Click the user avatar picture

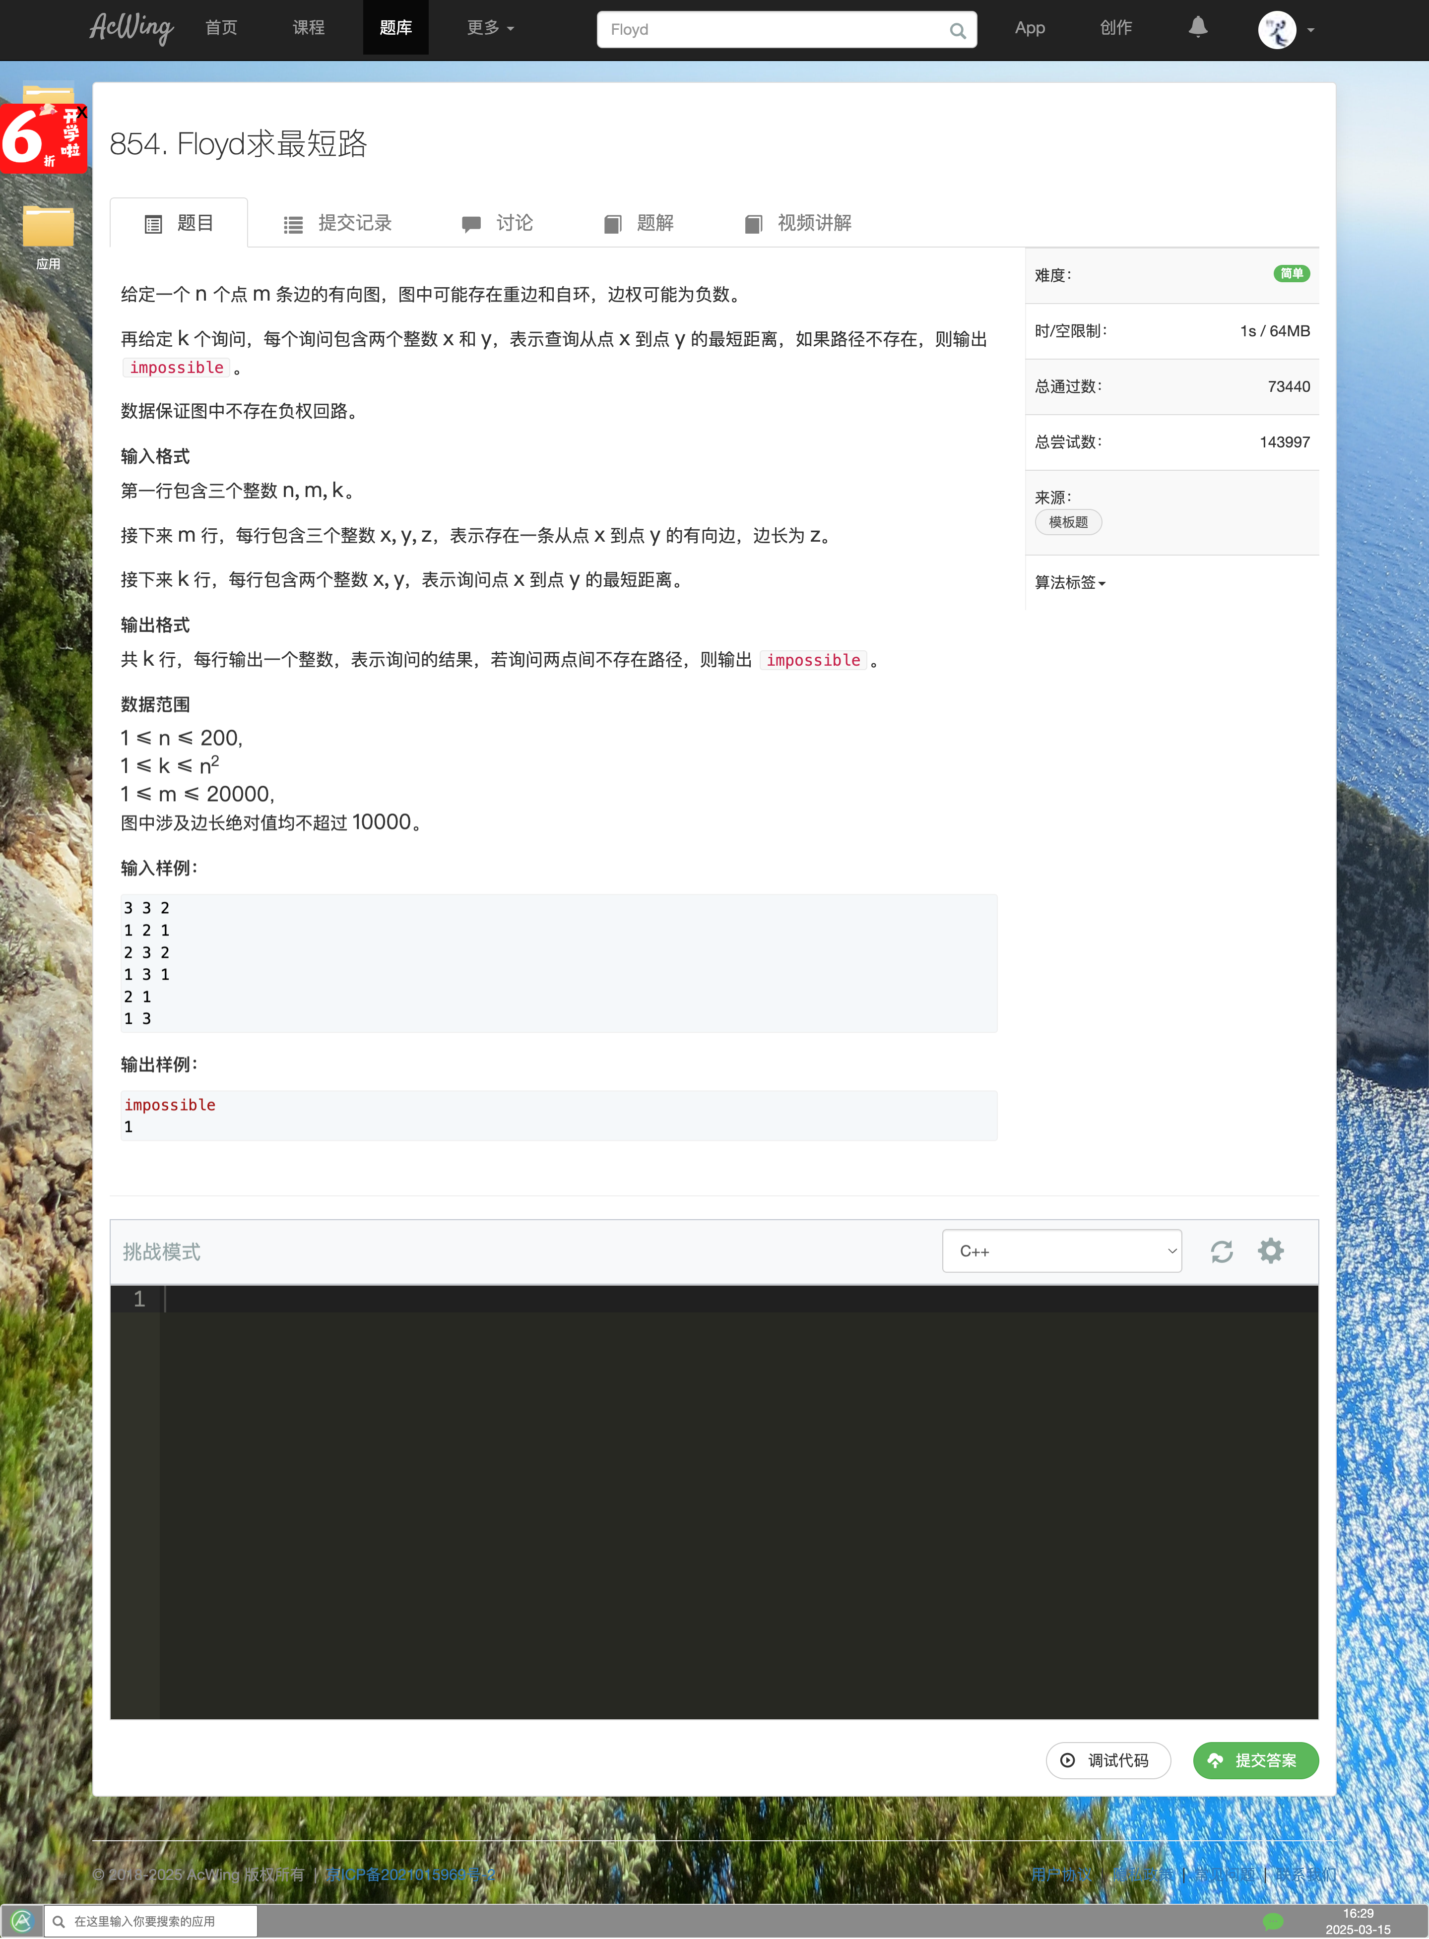[x=1277, y=30]
